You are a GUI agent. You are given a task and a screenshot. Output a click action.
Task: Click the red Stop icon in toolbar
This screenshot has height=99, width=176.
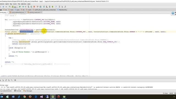click(x=34, y=7)
